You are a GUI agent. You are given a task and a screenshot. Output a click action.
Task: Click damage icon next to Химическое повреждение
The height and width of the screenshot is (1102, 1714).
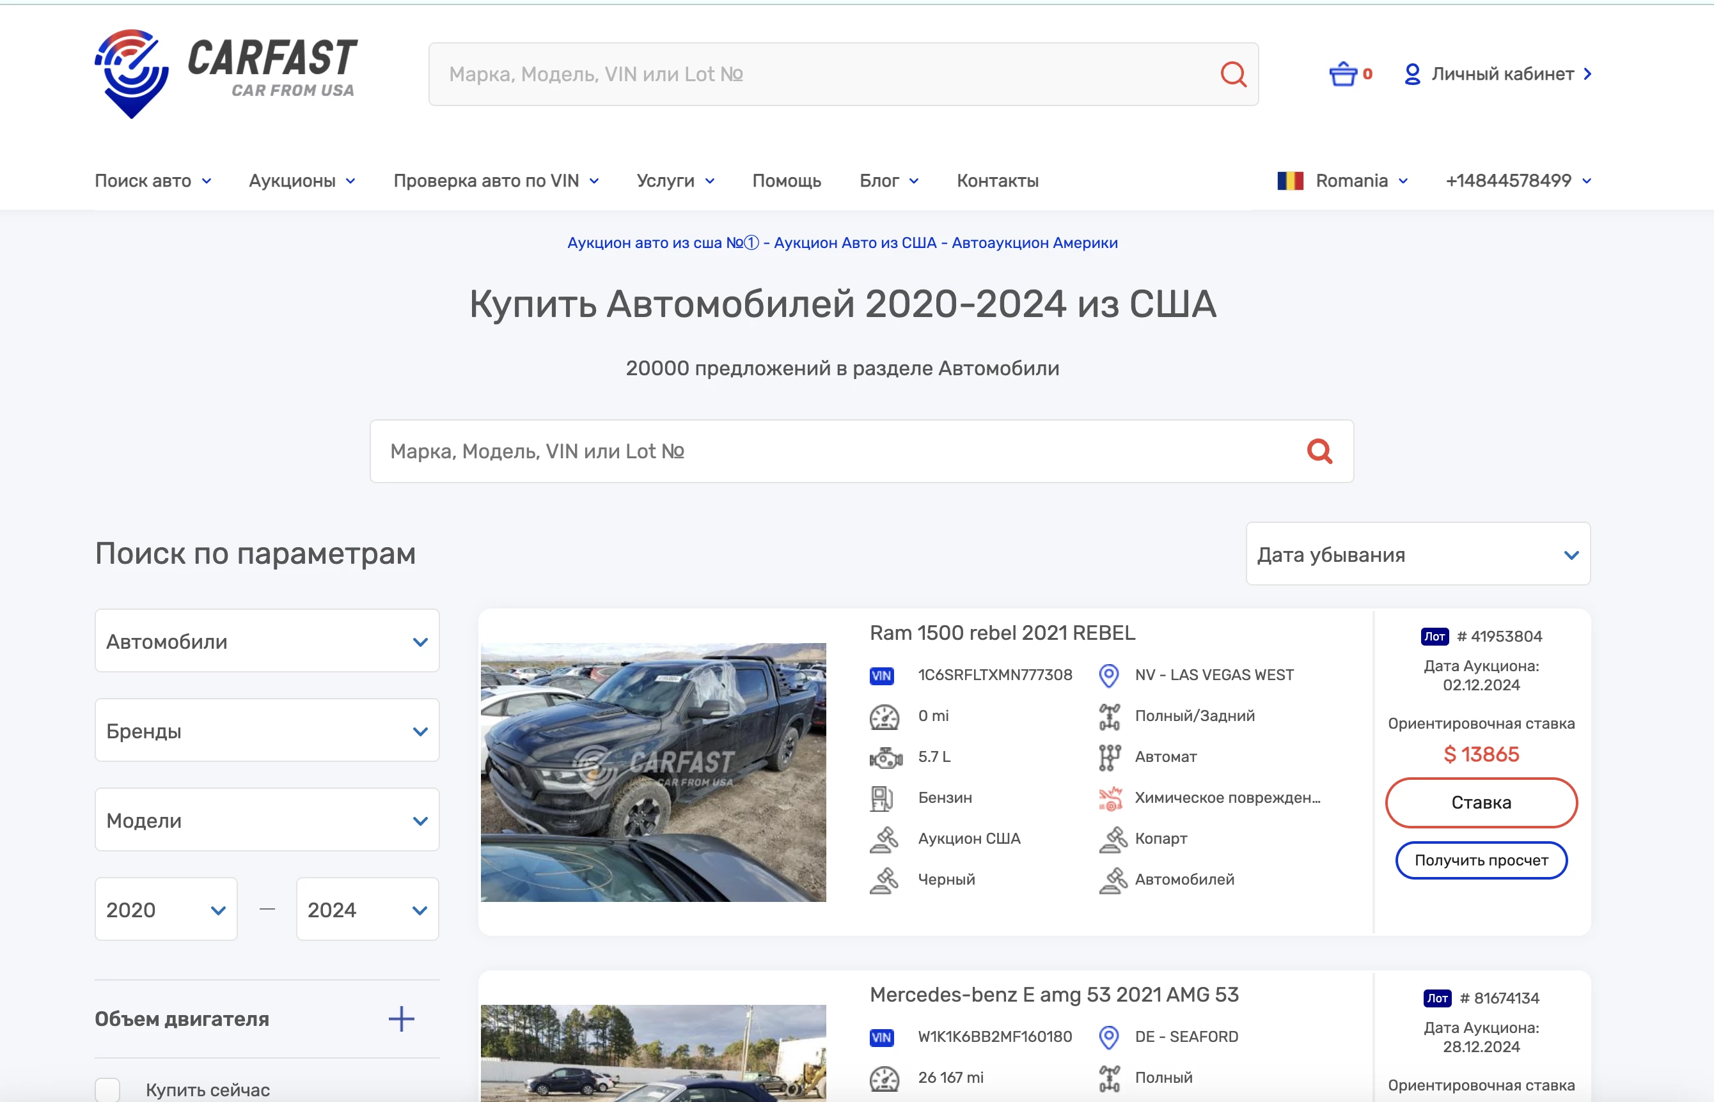tap(1110, 798)
